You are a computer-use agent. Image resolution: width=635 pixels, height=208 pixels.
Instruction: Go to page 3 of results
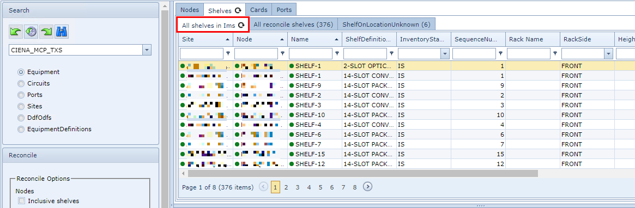(x=297, y=187)
